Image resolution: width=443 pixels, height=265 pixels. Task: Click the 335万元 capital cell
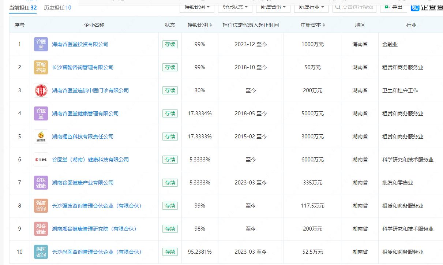click(312, 183)
